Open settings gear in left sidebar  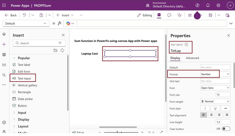(x=4, y=122)
